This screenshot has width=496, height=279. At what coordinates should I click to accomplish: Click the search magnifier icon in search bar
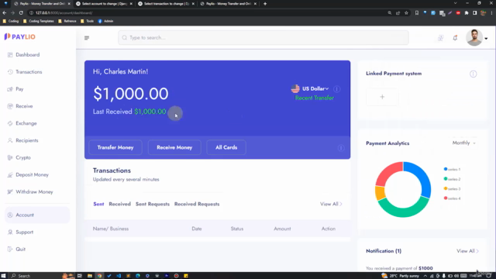[124, 38]
